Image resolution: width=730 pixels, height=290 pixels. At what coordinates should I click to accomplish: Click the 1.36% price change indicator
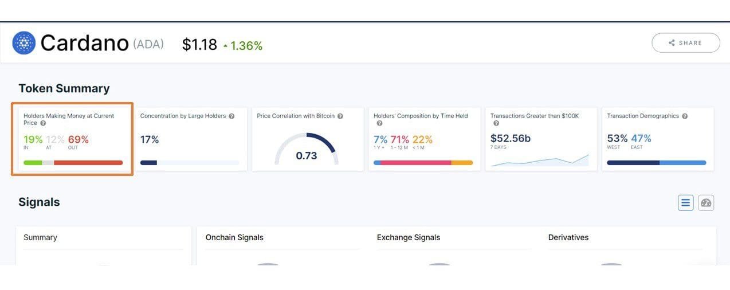tap(242, 45)
